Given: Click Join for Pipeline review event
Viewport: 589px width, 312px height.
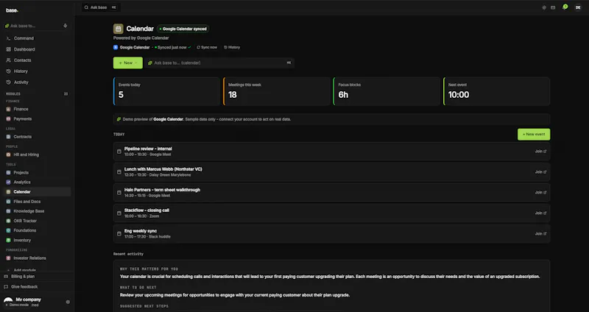Looking at the screenshot, I should tap(540, 152).
